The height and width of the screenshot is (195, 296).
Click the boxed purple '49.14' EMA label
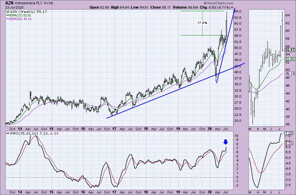click(290, 73)
